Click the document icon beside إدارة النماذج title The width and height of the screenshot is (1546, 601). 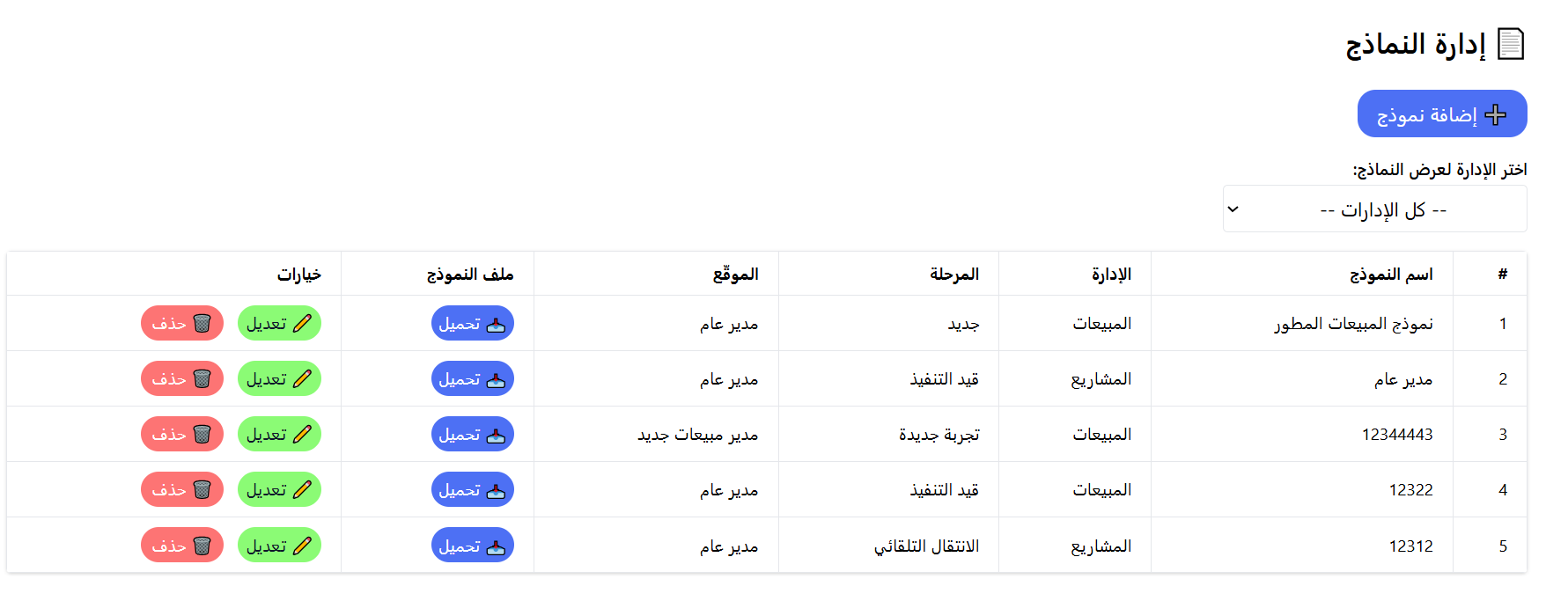[x=1513, y=43]
